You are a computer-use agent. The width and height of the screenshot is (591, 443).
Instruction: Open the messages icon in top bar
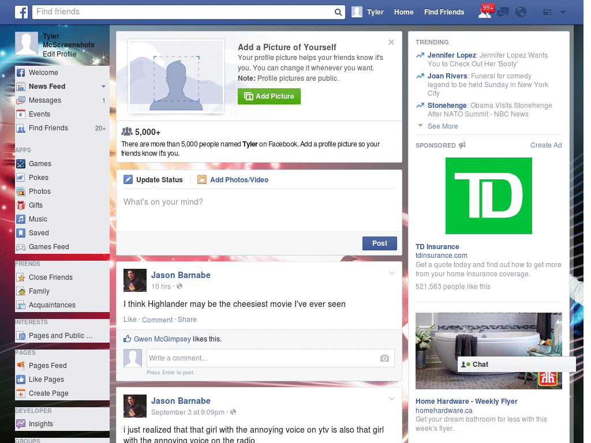tap(503, 13)
